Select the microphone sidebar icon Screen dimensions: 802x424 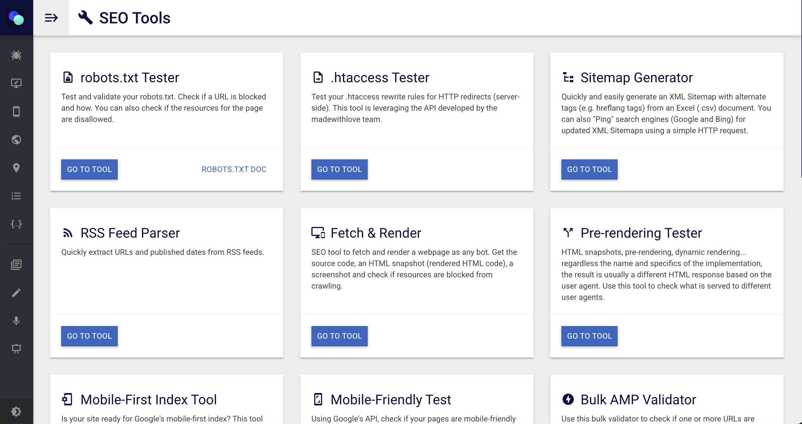[x=16, y=321]
